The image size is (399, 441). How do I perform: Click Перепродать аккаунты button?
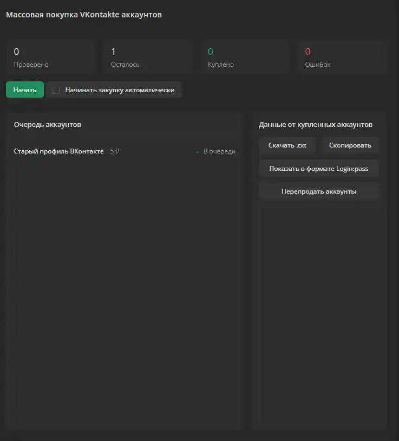[319, 191]
